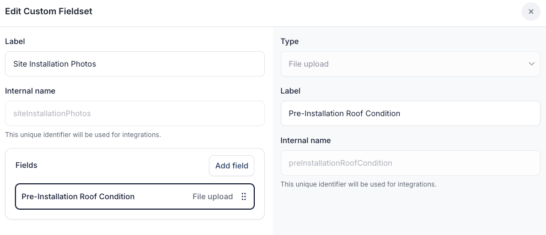Image resolution: width=546 pixels, height=235 pixels.
Task: Click the six-dot drag handle icon
Action: pyautogui.click(x=244, y=196)
